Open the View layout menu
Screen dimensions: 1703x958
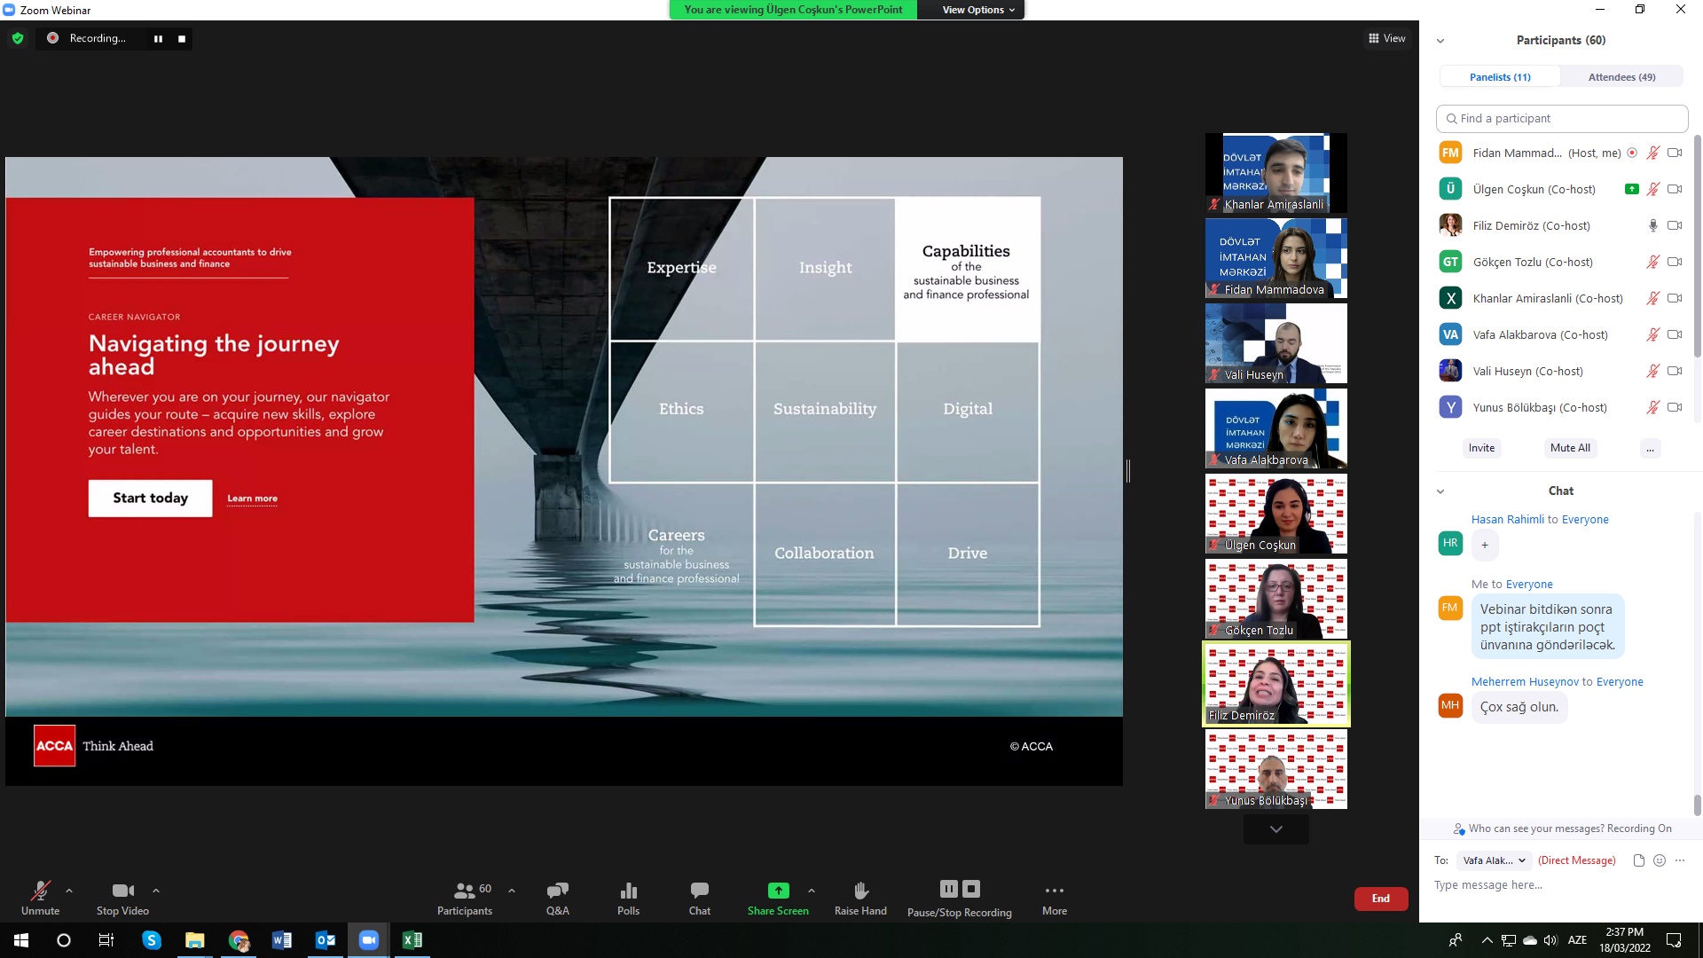tap(1387, 38)
